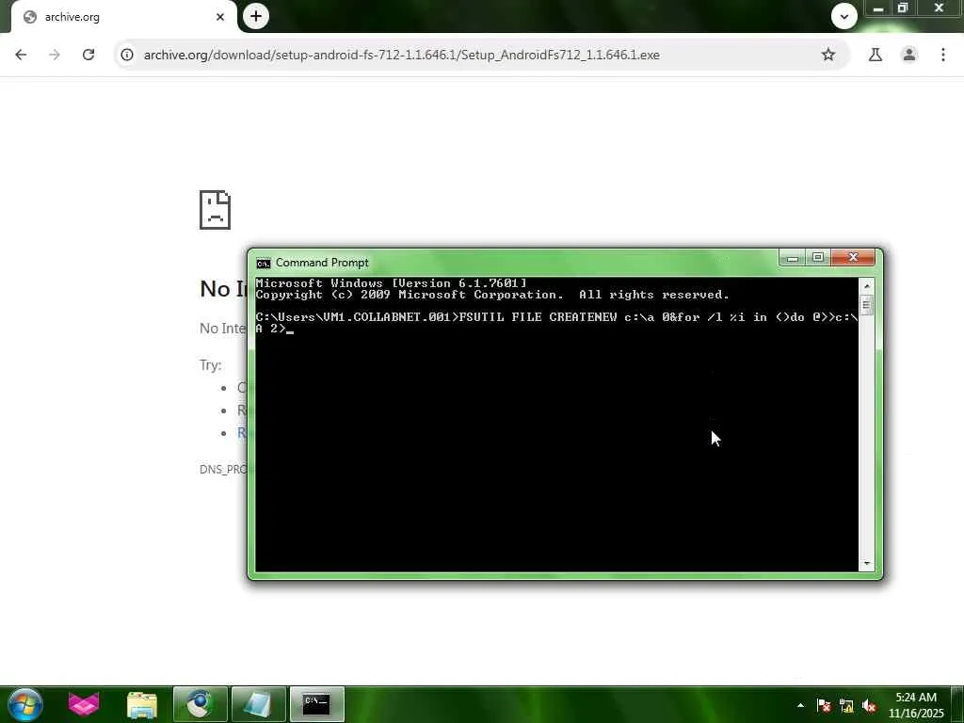Maximize the Command Prompt window
The width and height of the screenshot is (964, 723).
tap(818, 258)
